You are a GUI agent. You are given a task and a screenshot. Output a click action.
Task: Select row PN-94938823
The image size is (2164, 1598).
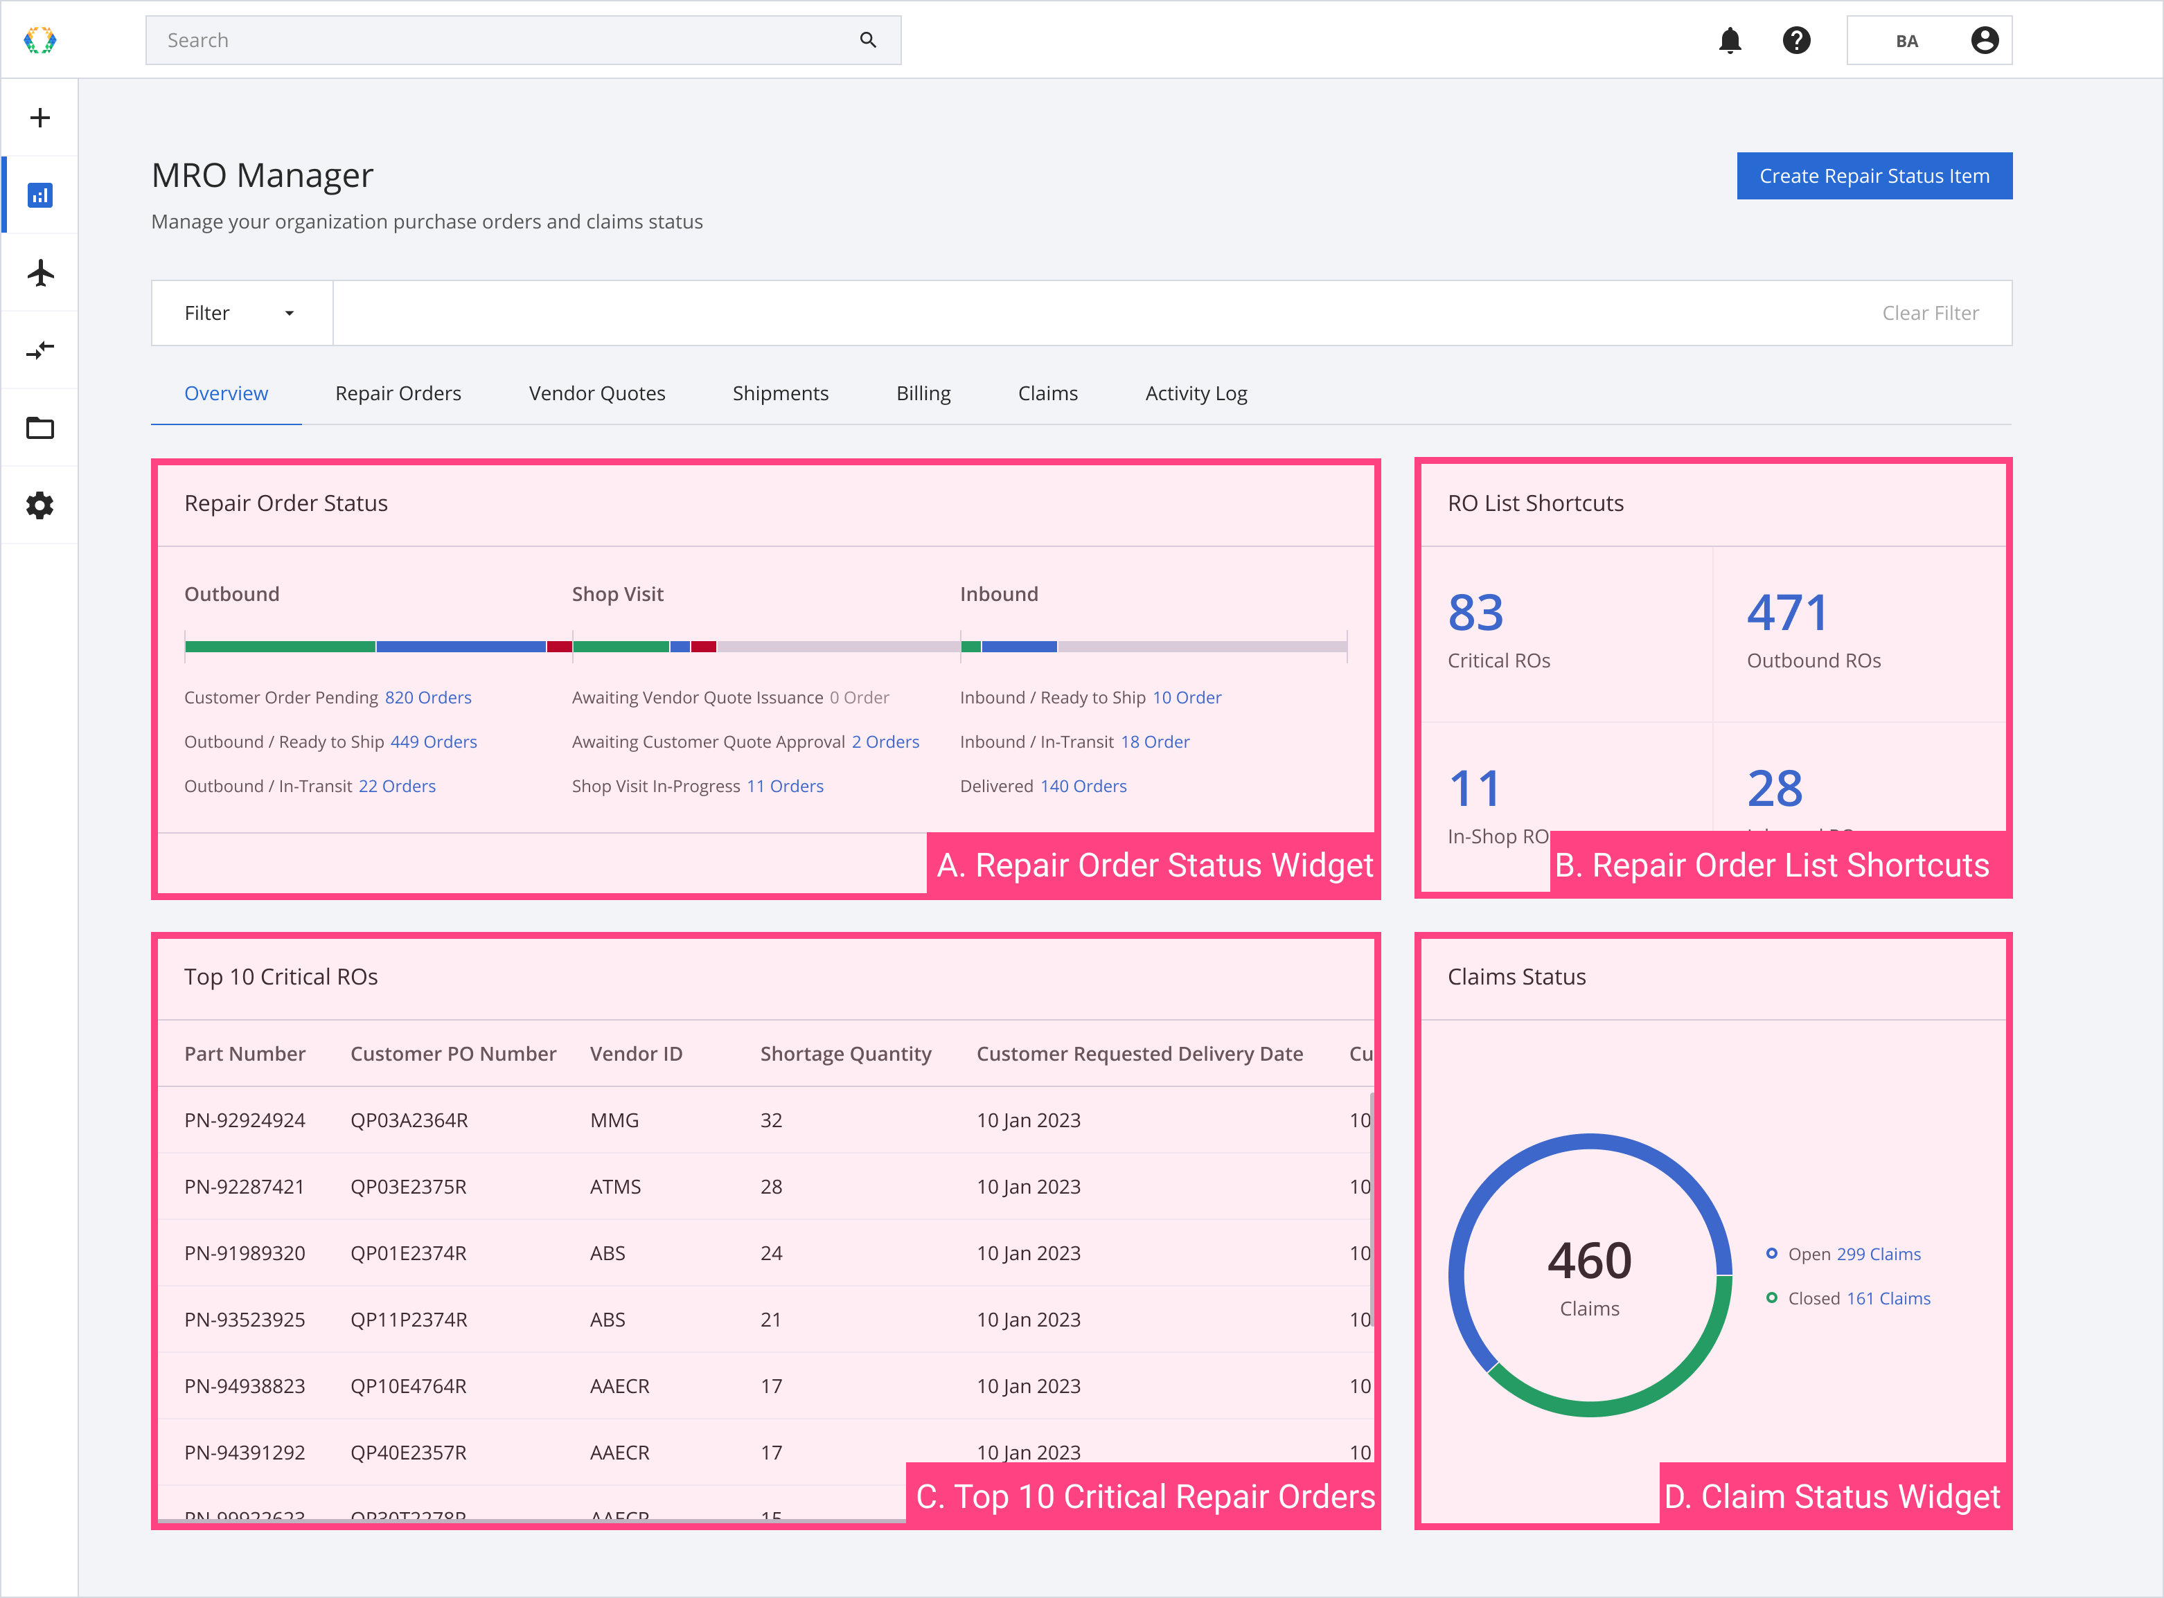tap(765, 1386)
